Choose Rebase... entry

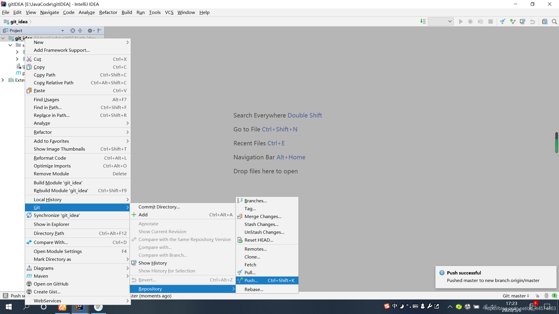[267, 289]
